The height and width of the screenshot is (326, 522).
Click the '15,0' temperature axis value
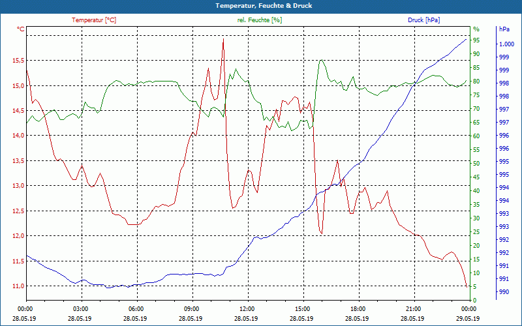point(18,86)
